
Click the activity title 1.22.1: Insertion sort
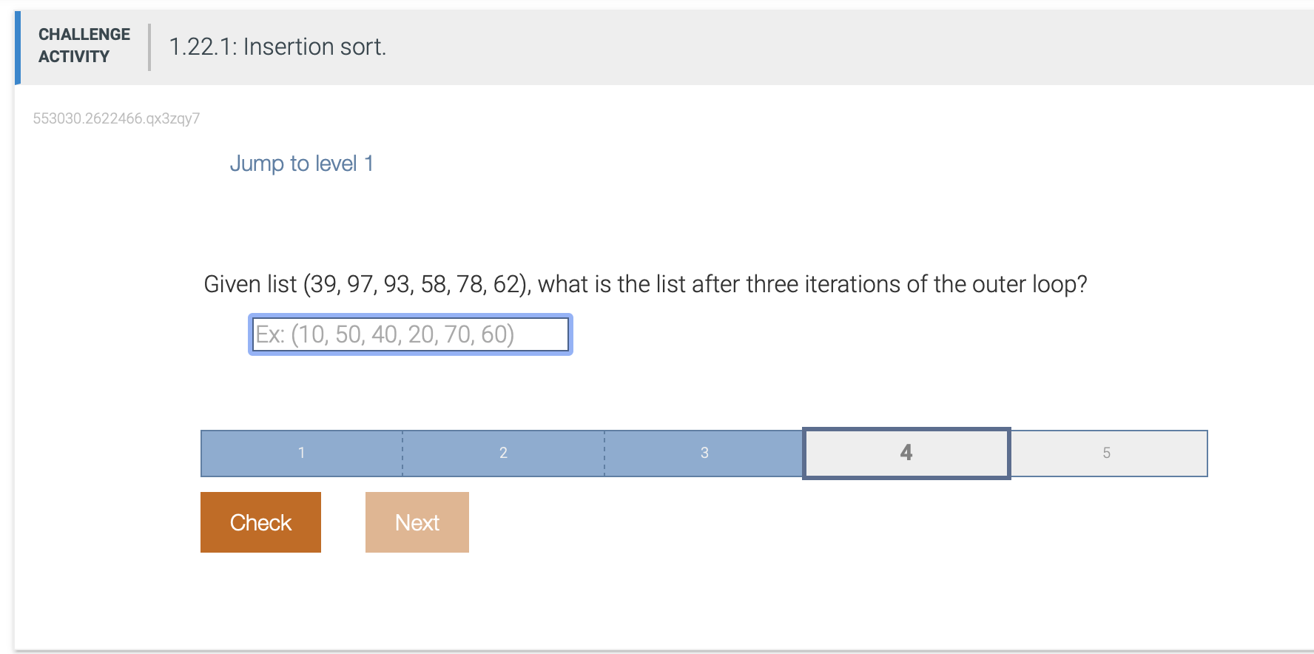[x=277, y=47]
